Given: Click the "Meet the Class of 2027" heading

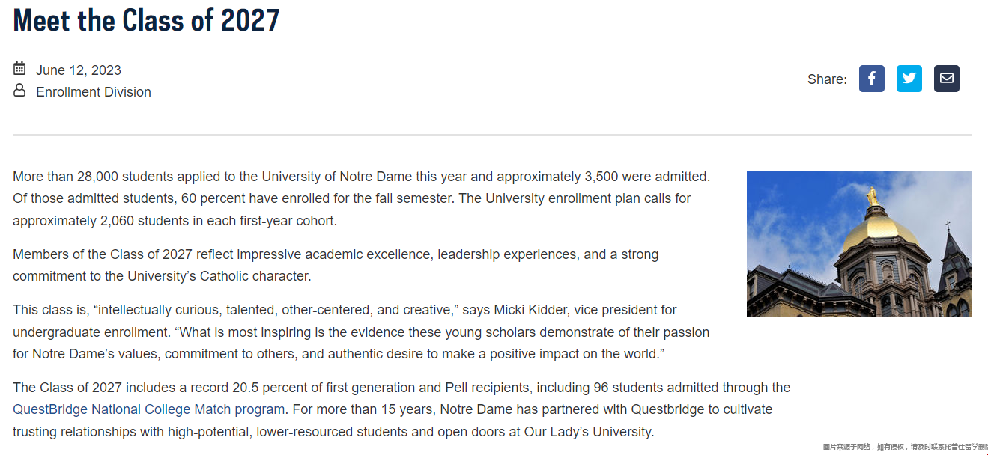Looking at the screenshot, I should (146, 19).
